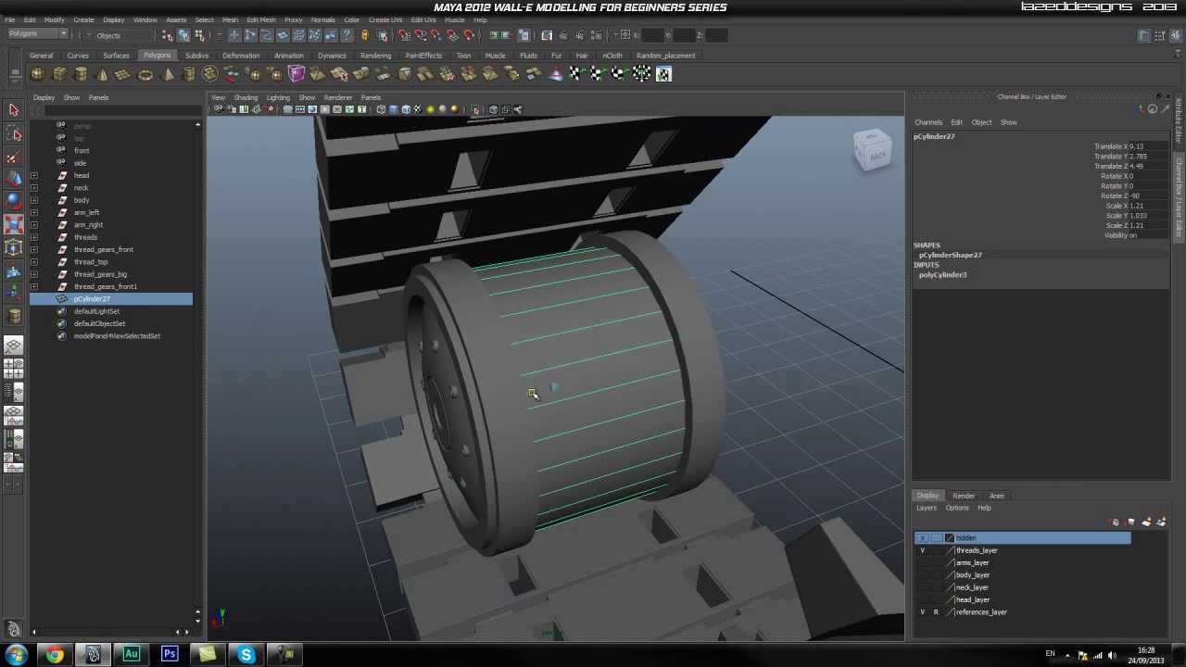The height and width of the screenshot is (667, 1186).
Task: Activate the Scale tool
Action: point(13,223)
